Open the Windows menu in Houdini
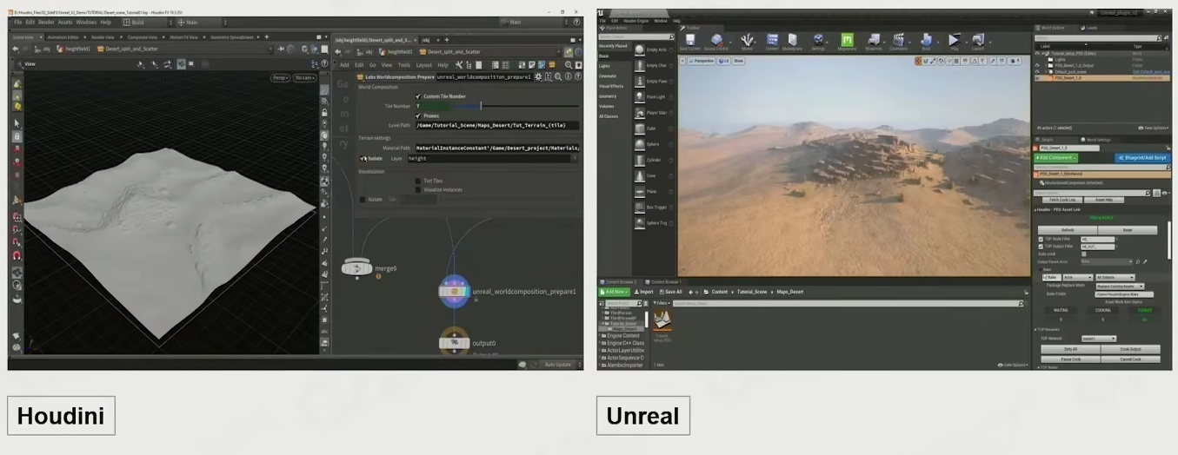The image size is (1178, 455). (86, 22)
